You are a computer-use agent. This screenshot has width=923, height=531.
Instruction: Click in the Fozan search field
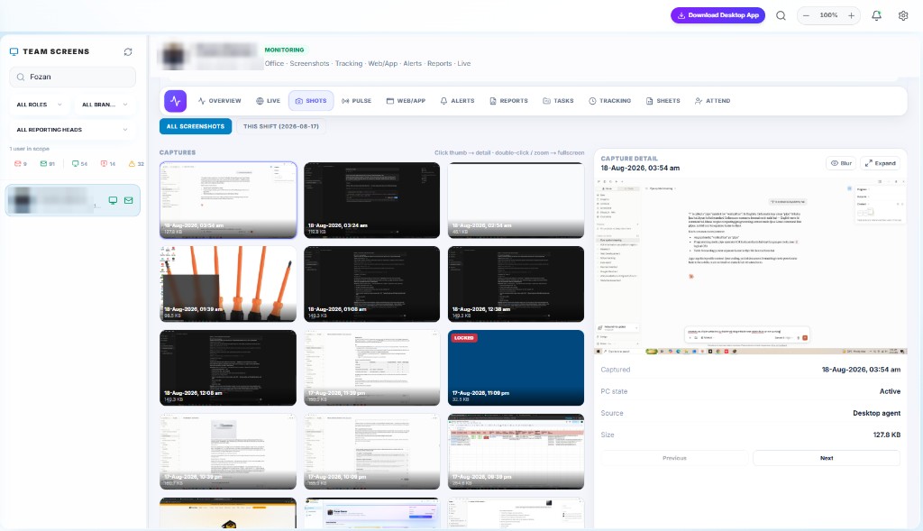point(73,77)
